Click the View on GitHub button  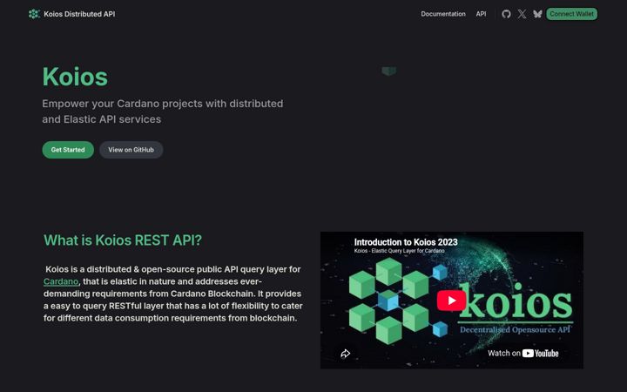[131, 150]
